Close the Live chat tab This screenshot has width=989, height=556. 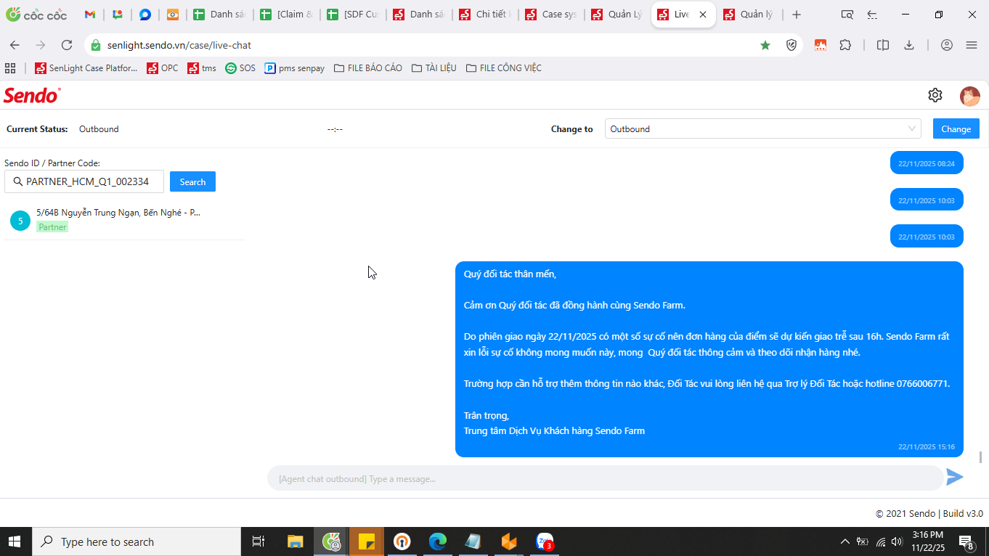pyautogui.click(x=702, y=15)
